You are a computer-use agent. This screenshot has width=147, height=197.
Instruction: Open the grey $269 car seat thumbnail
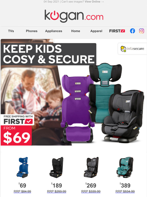pyautogui.click(x=91, y=167)
